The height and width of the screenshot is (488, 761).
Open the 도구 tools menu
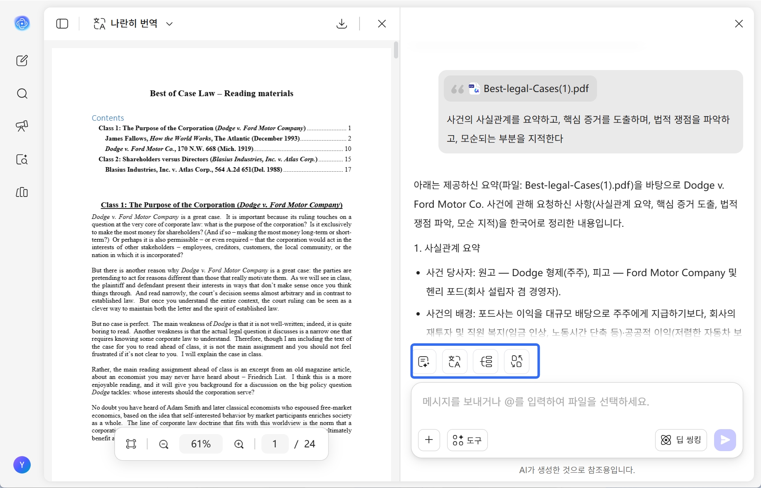point(467,440)
